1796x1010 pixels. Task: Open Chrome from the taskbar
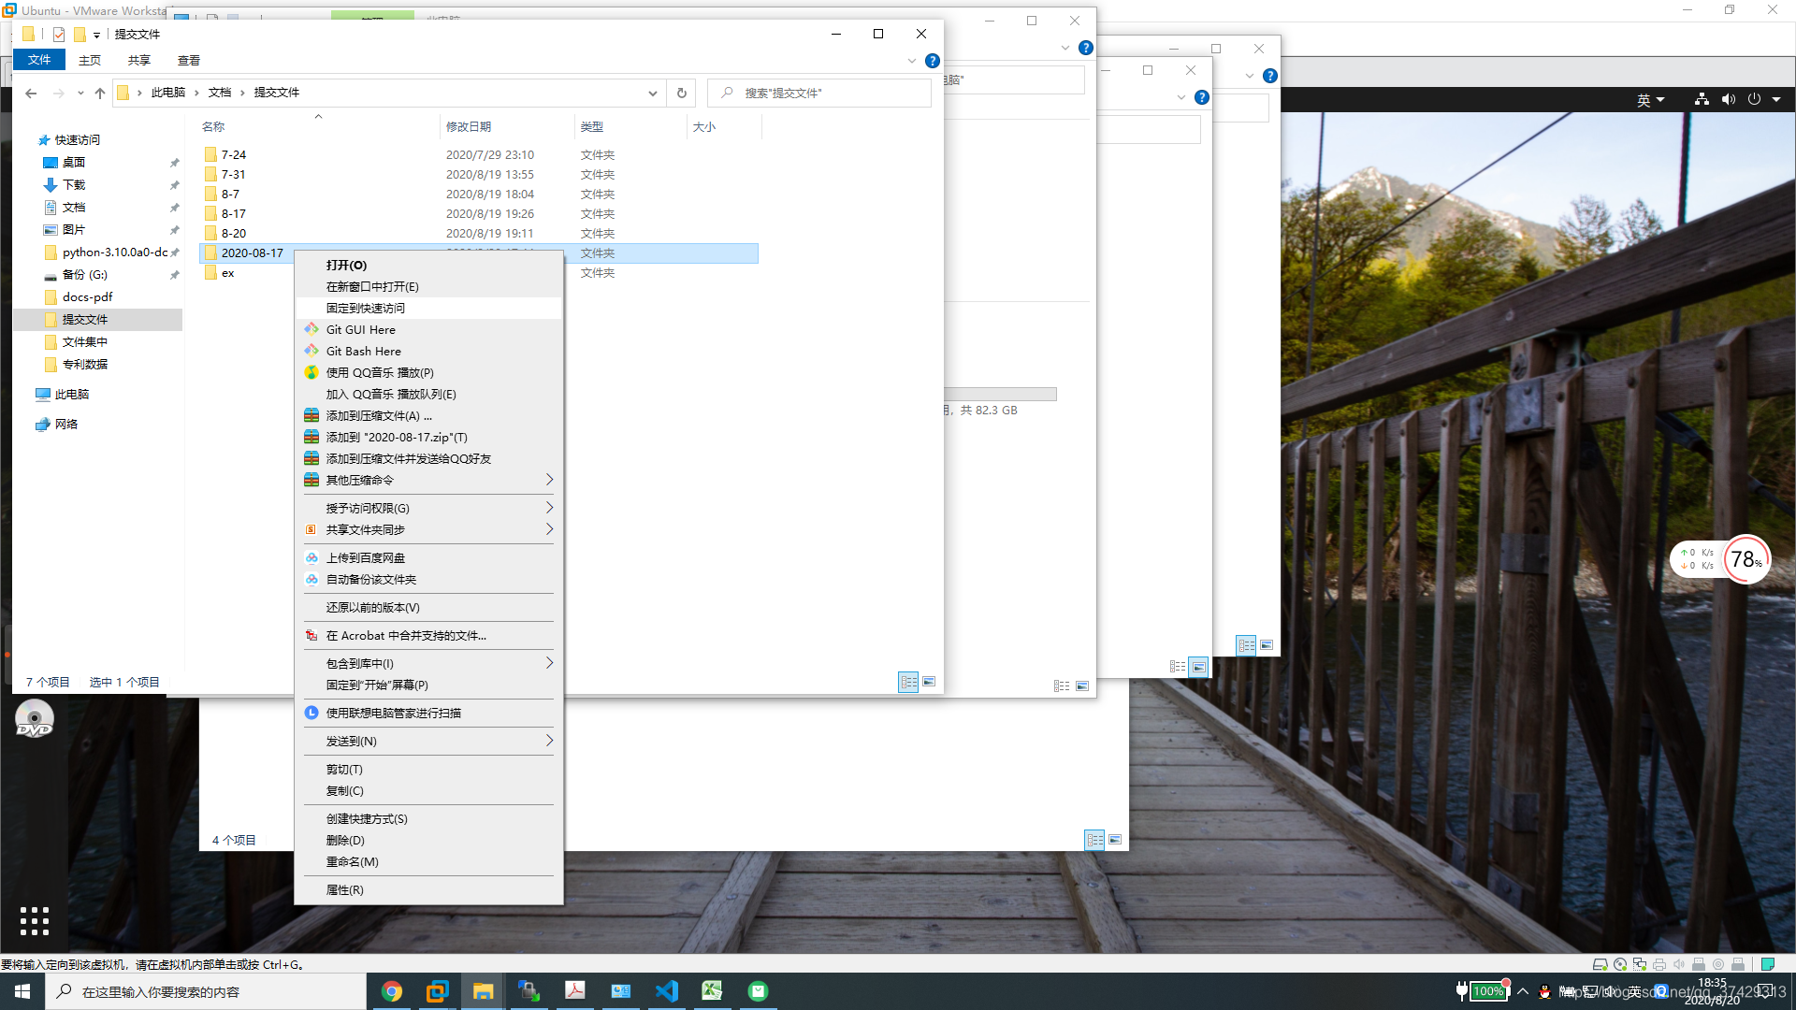392,991
